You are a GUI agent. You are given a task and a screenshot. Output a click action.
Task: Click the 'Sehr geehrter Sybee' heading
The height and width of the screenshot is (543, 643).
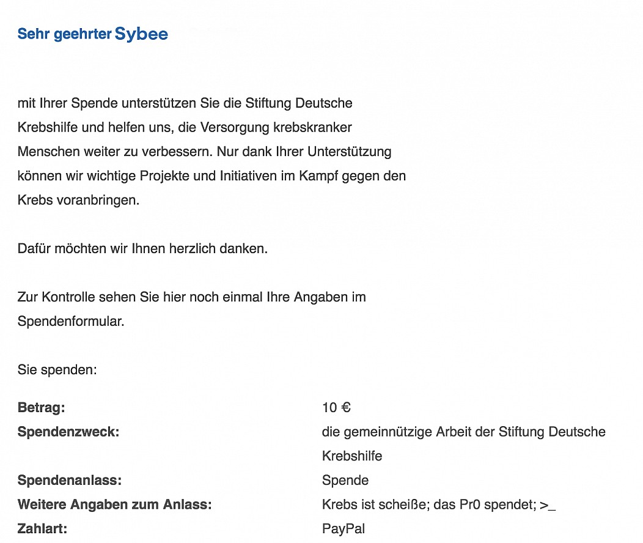[93, 34]
